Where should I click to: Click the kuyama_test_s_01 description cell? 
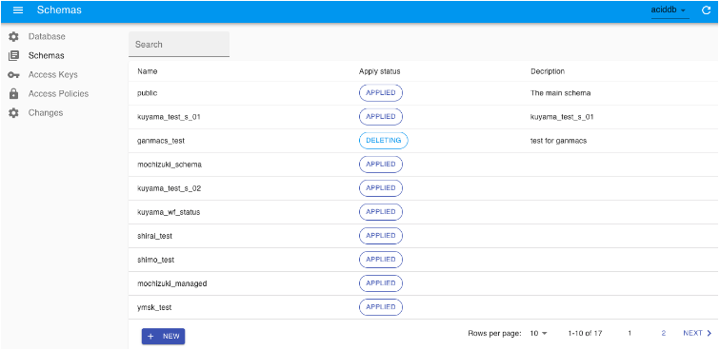click(x=562, y=117)
